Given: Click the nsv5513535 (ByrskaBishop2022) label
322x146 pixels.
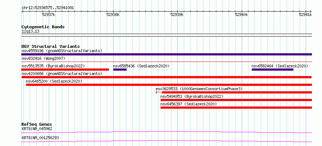Looking at the screenshot, I should tap(53, 66).
